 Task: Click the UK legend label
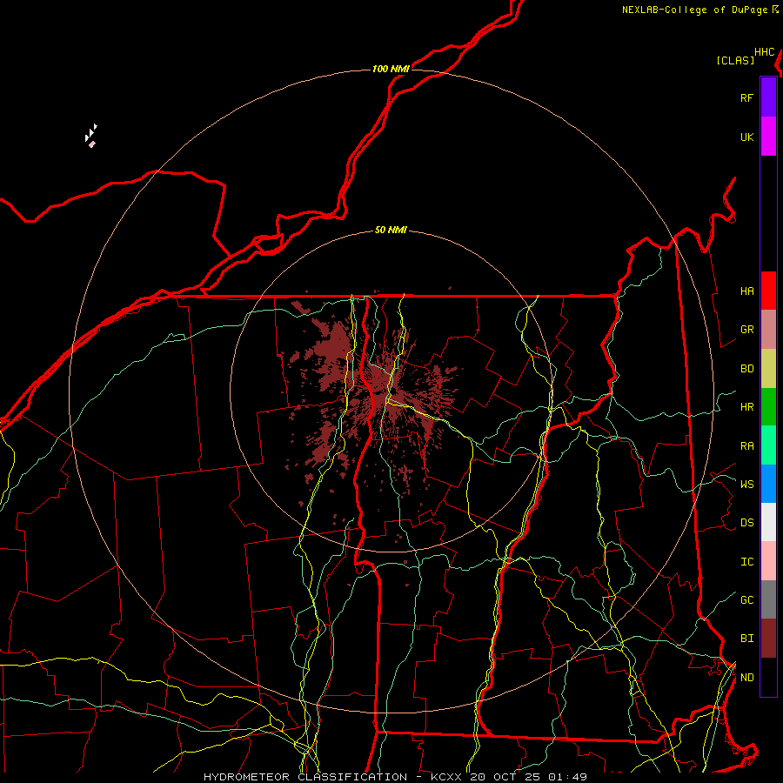coord(746,137)
